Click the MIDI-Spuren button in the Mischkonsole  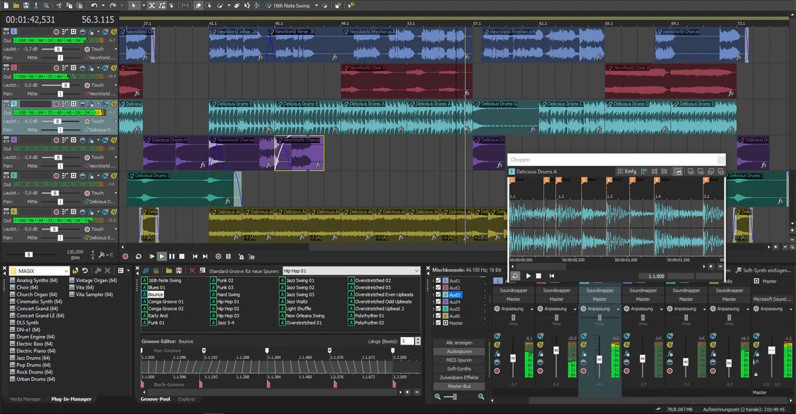460,360
